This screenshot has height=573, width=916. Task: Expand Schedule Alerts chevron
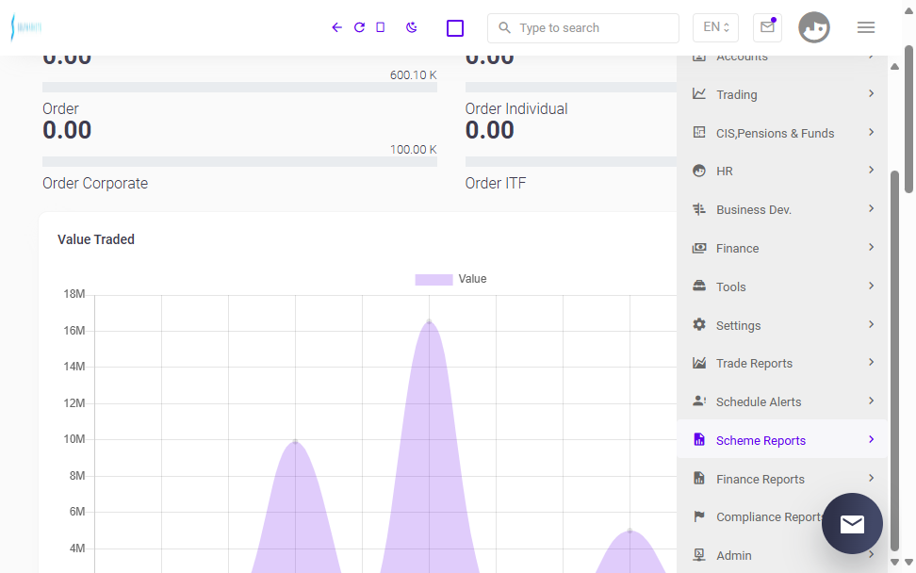click(x=871, y=401)
